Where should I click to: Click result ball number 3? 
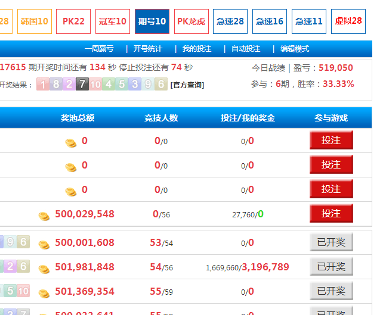(x=135, y=84)
